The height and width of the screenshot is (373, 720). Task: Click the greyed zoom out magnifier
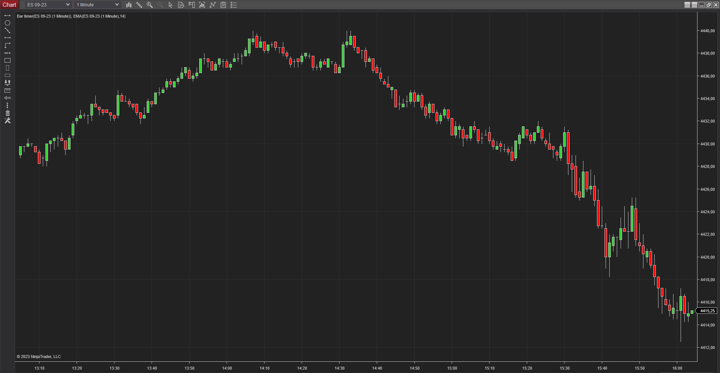[160, 5]
